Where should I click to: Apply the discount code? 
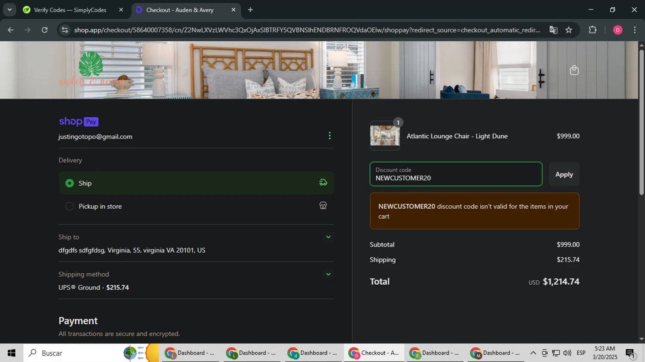564,174
